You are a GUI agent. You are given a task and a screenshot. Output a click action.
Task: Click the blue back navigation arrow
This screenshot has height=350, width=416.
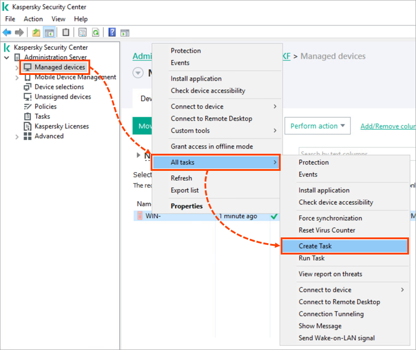coord(7,32)
